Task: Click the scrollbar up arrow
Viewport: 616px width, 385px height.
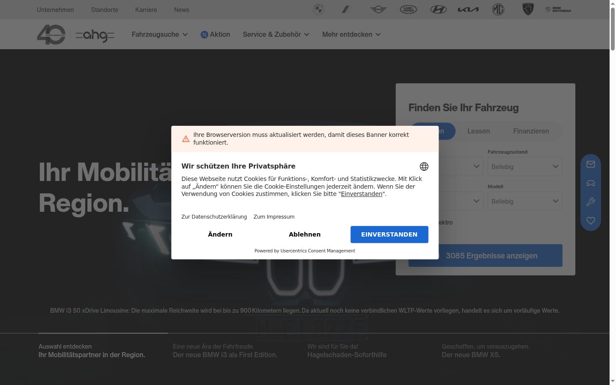Action: point(613,3)
